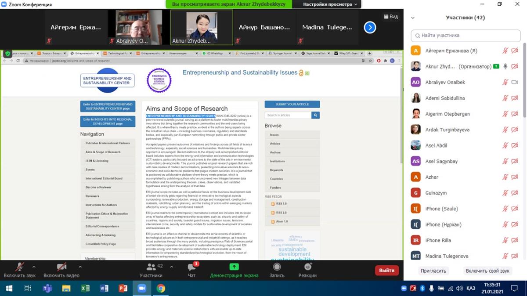Click the red Выйти leave button
The width and height of the screenshot is (527, 296).
[386, 271]
